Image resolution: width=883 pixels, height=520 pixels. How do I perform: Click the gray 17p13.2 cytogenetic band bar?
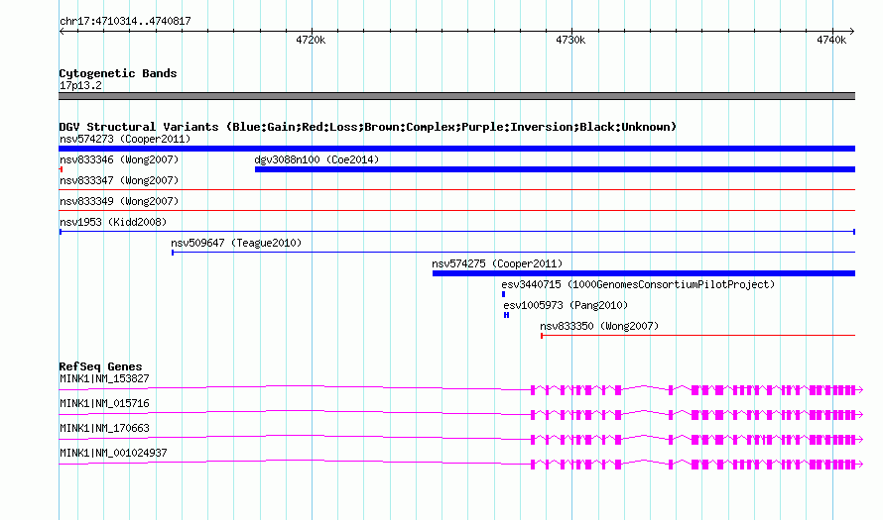tap(456, 96)
